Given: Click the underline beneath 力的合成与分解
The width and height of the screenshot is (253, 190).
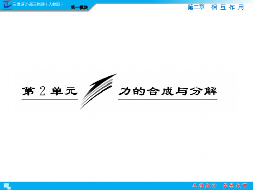Looking at the screenshot, I should click(167, 99).
